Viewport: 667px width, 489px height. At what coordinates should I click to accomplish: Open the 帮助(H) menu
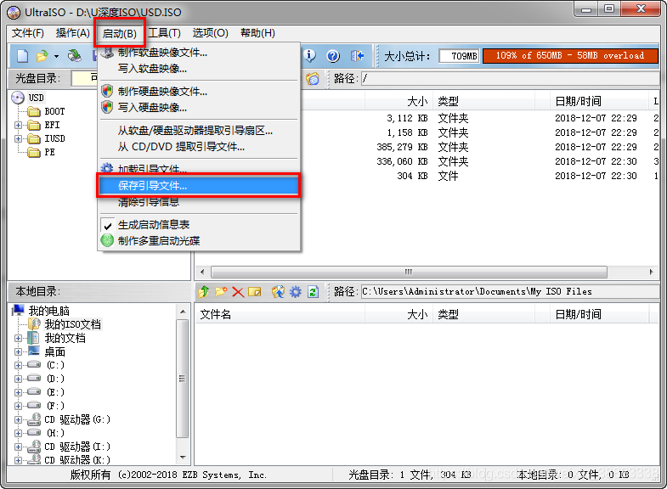(257, 33)
